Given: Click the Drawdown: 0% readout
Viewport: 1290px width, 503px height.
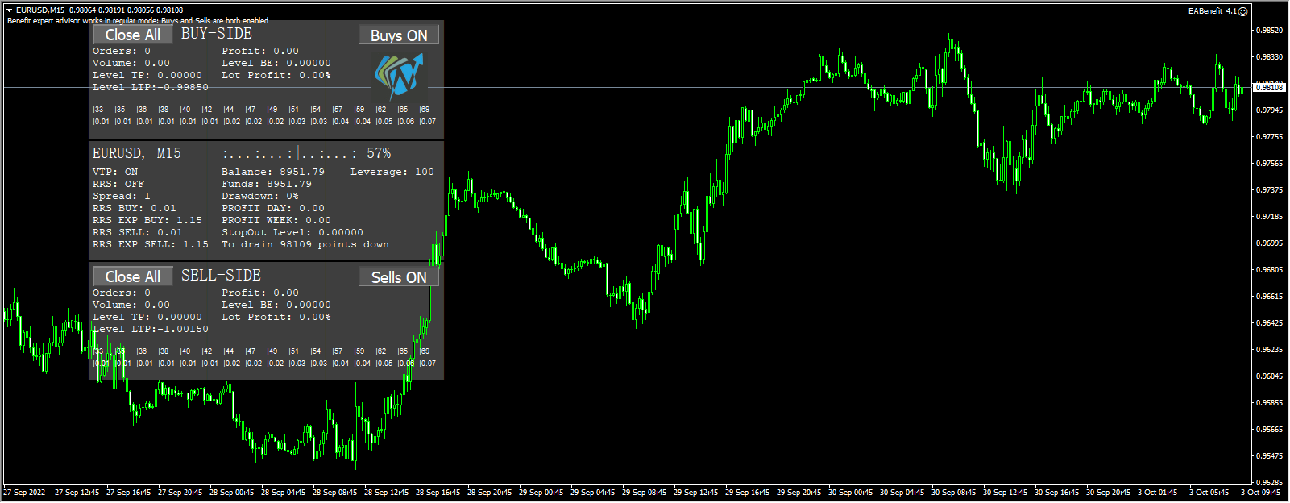Looking at the screenshot, I should point(260,196).
